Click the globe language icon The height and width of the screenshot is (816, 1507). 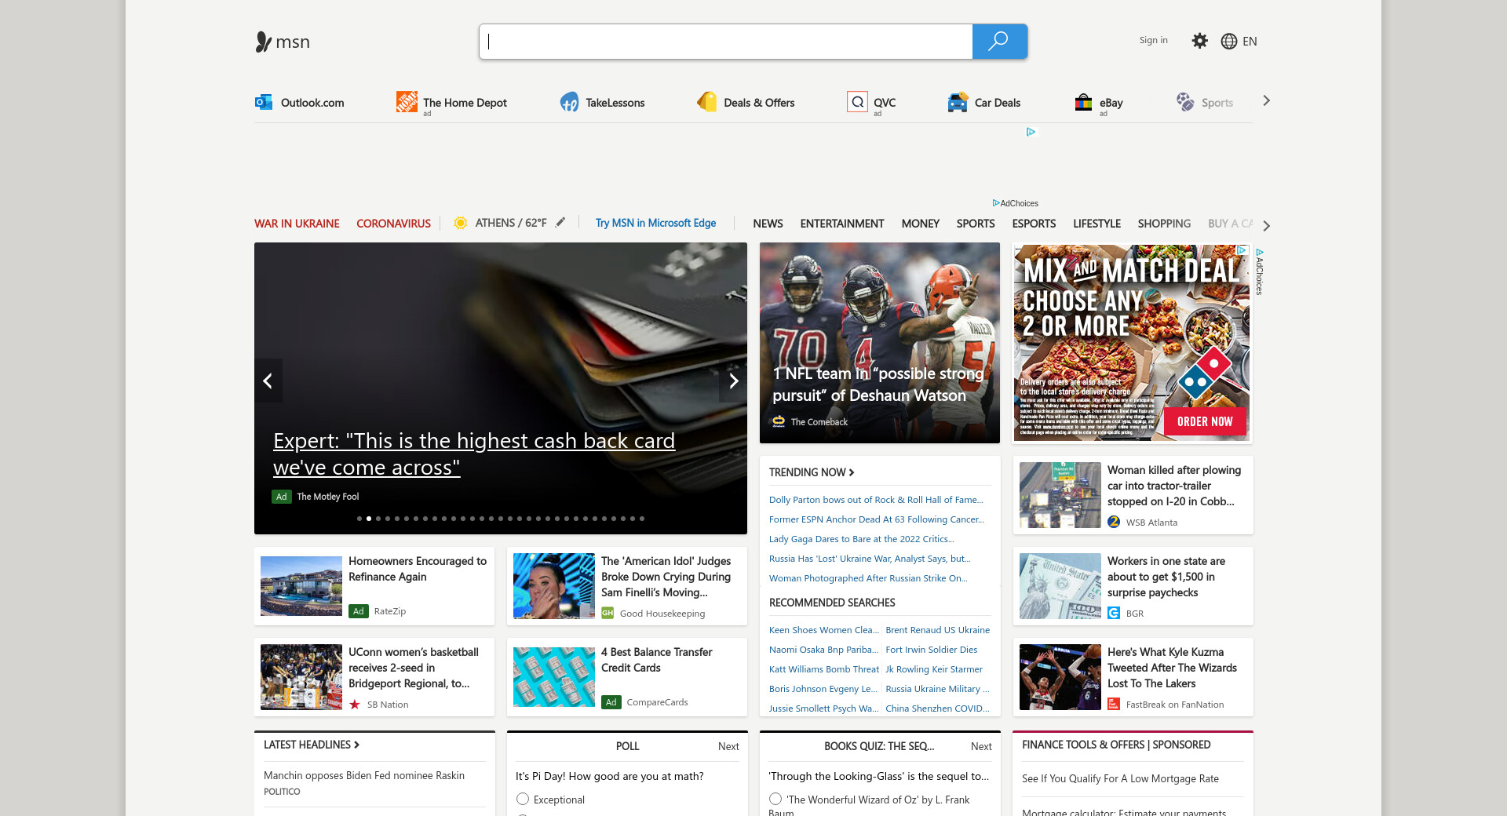click(x=1229, y=42)
